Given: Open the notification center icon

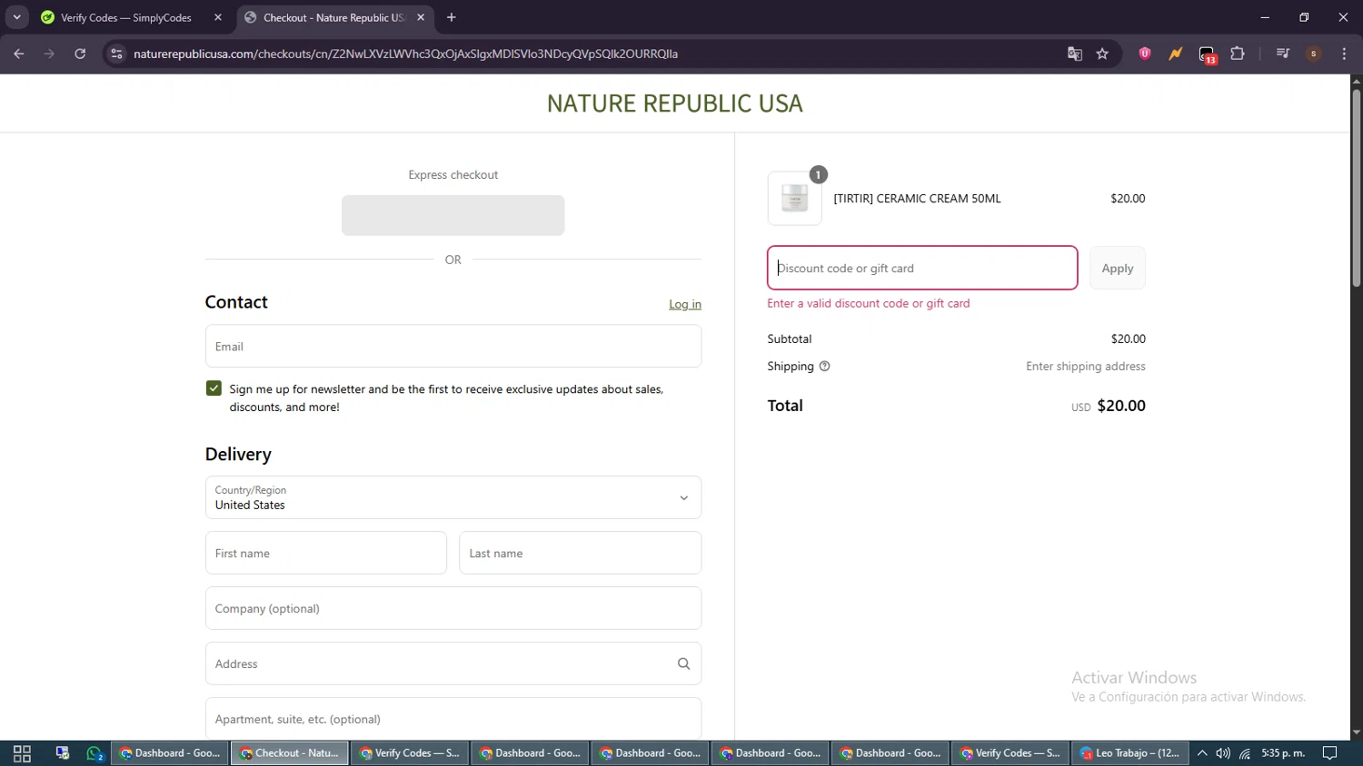Looking at the screenshot, I should (x=1330, y=753).
